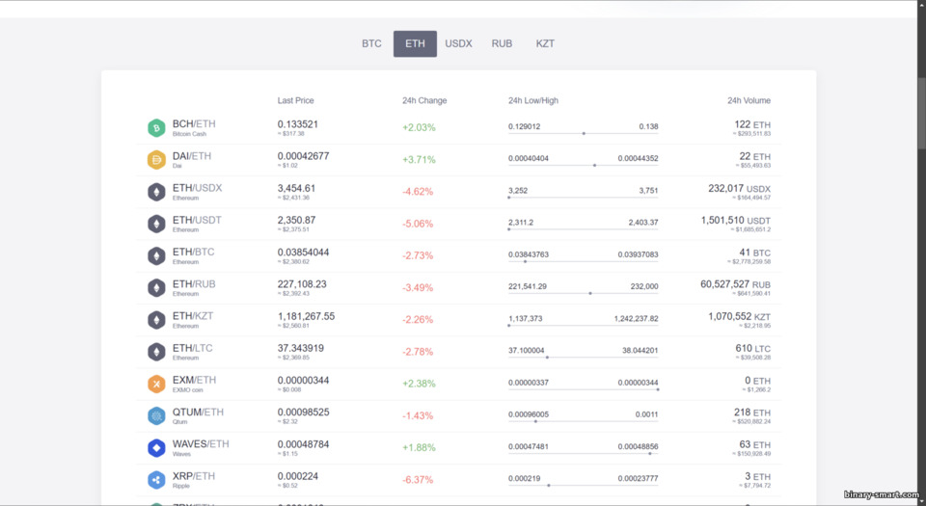Click the BCH/ETH low/high range indicator
The width and height of the screenshot is (926, 506).
click(583, 133)
